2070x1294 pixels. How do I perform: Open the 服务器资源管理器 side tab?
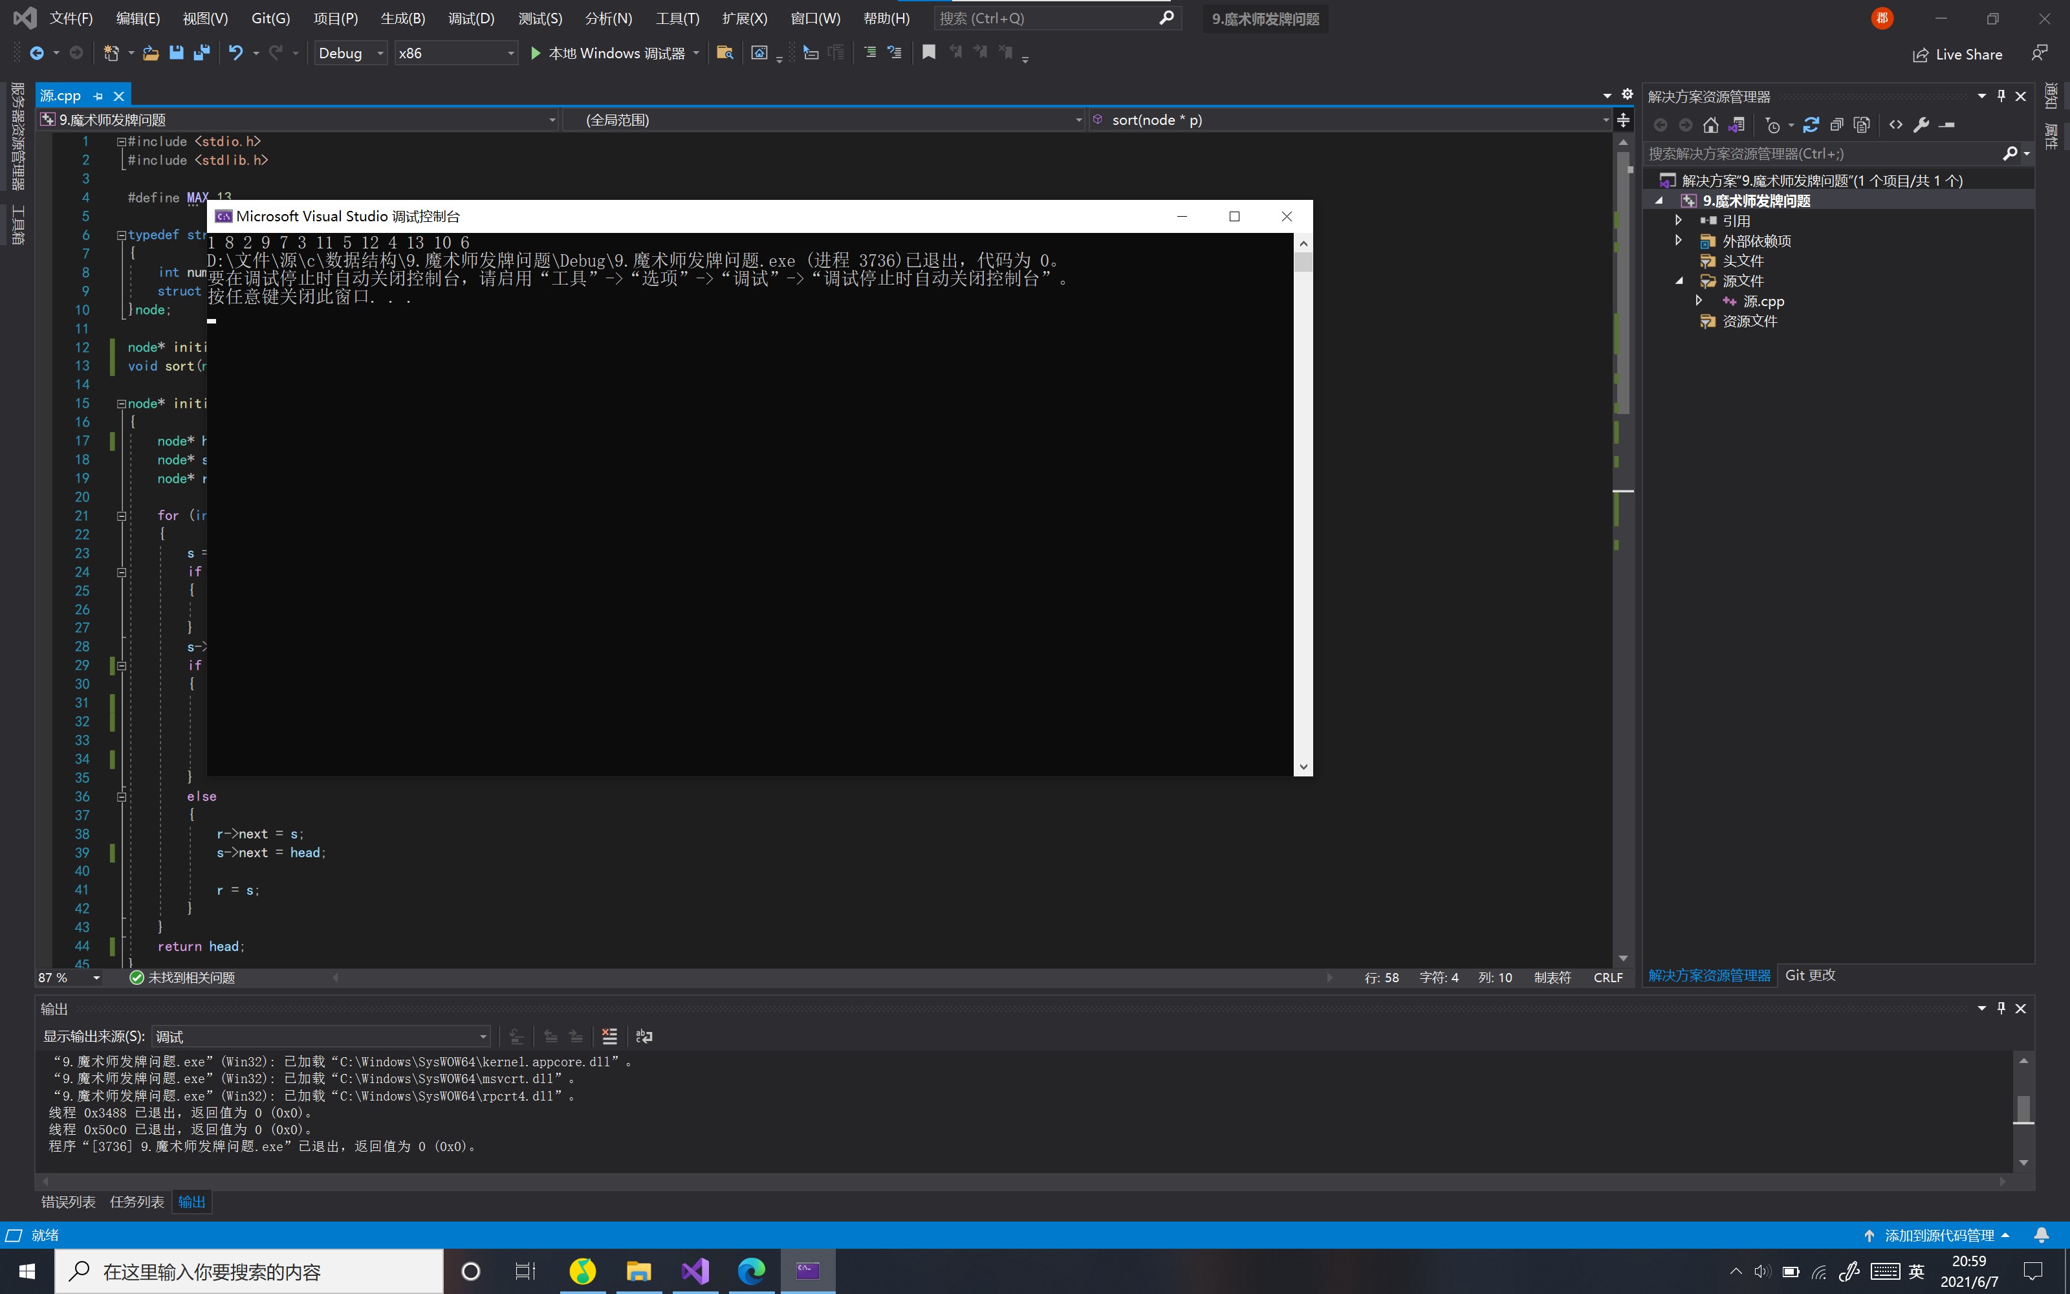[x=17, y=136]
